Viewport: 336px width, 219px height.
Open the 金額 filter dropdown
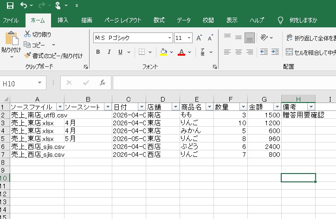pos(277,107)
